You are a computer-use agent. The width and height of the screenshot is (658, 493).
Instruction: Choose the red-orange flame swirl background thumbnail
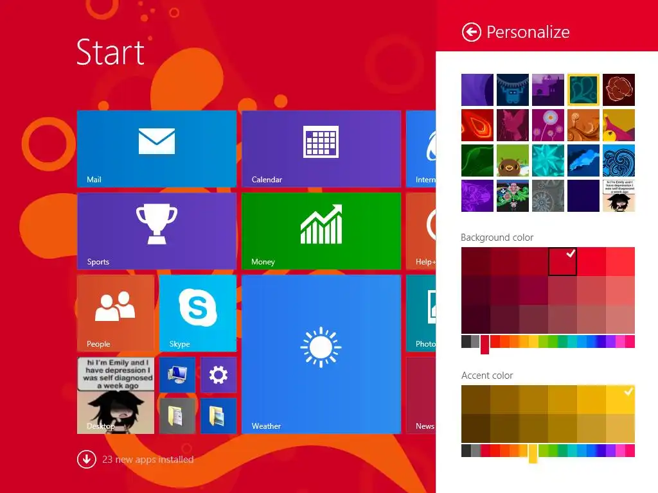[477, 125]
